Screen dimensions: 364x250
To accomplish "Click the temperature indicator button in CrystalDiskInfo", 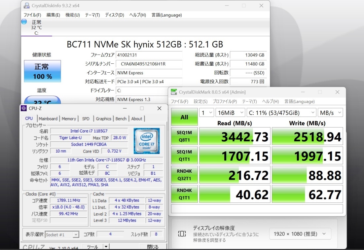I will (43, 100).
